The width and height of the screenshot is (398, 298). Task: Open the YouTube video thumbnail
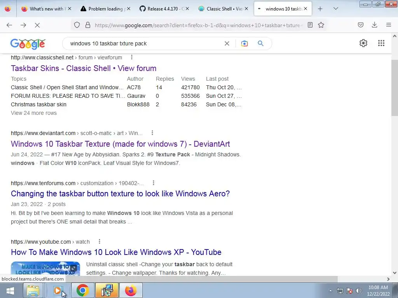tap(45, 269)
